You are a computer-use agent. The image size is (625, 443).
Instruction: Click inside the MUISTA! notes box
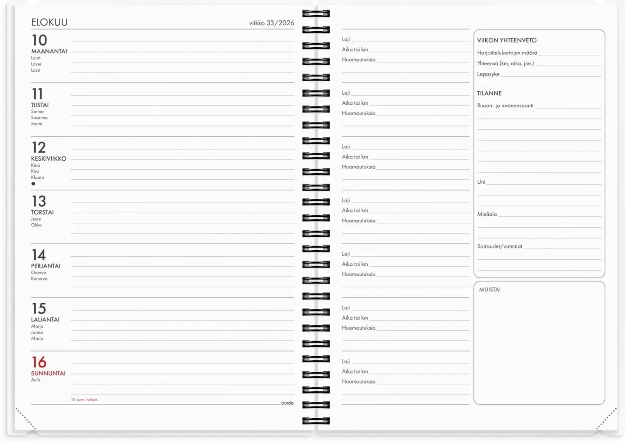(x=539, y=347)
